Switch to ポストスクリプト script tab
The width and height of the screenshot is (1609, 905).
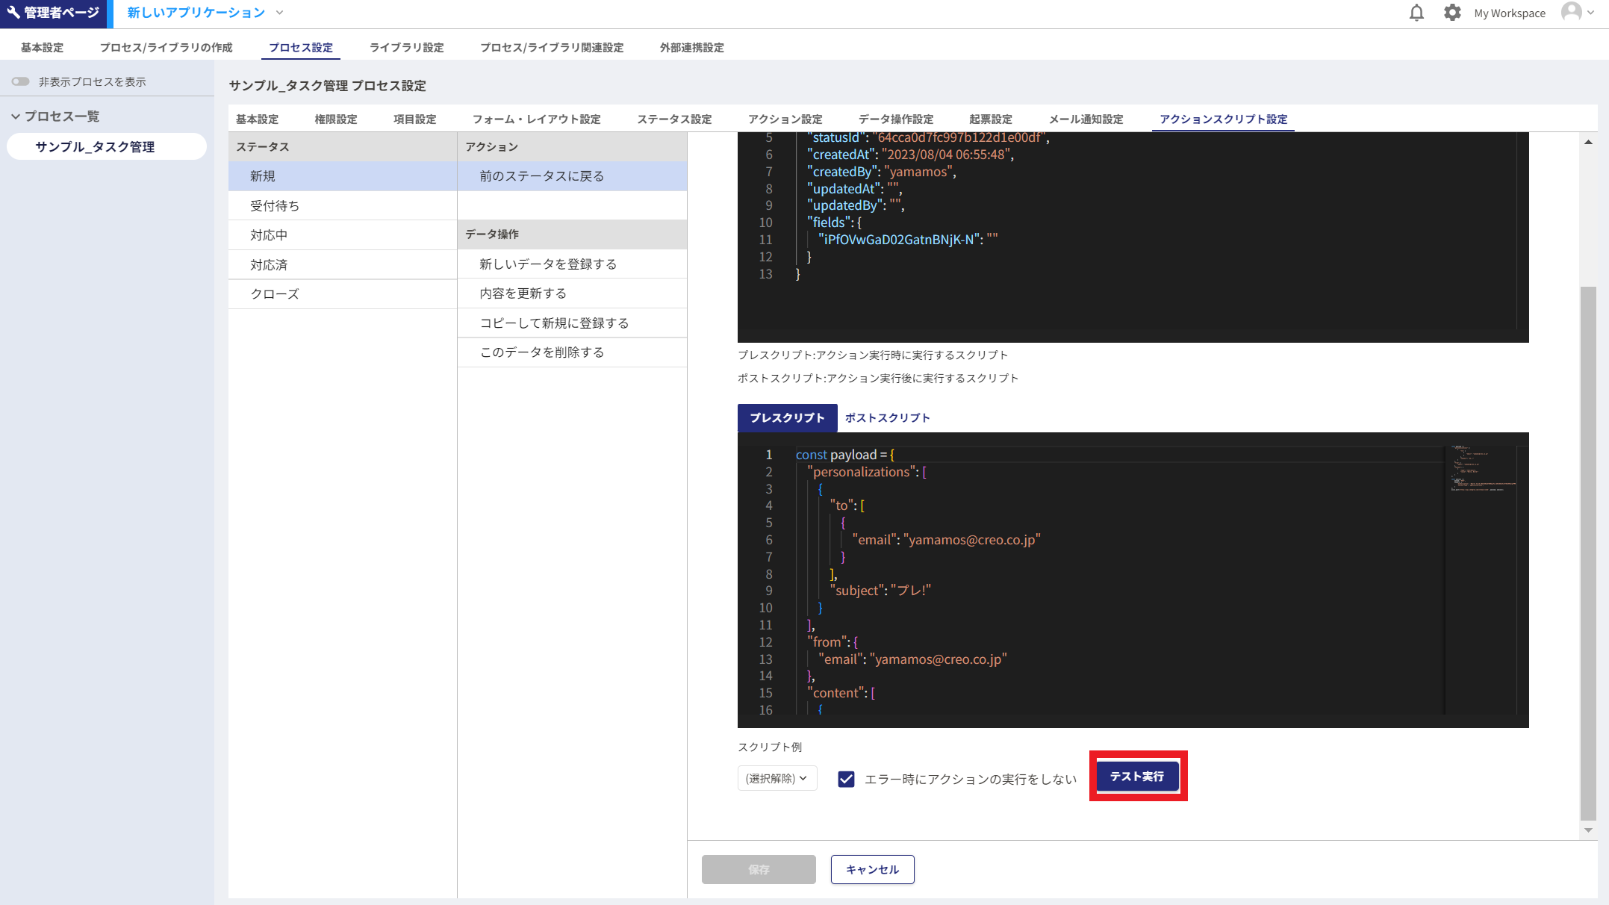click(x=887, y=417)
